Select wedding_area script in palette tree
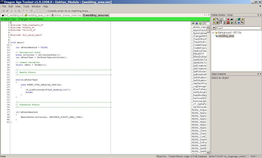The image size is (262, 158). [226, 36]
